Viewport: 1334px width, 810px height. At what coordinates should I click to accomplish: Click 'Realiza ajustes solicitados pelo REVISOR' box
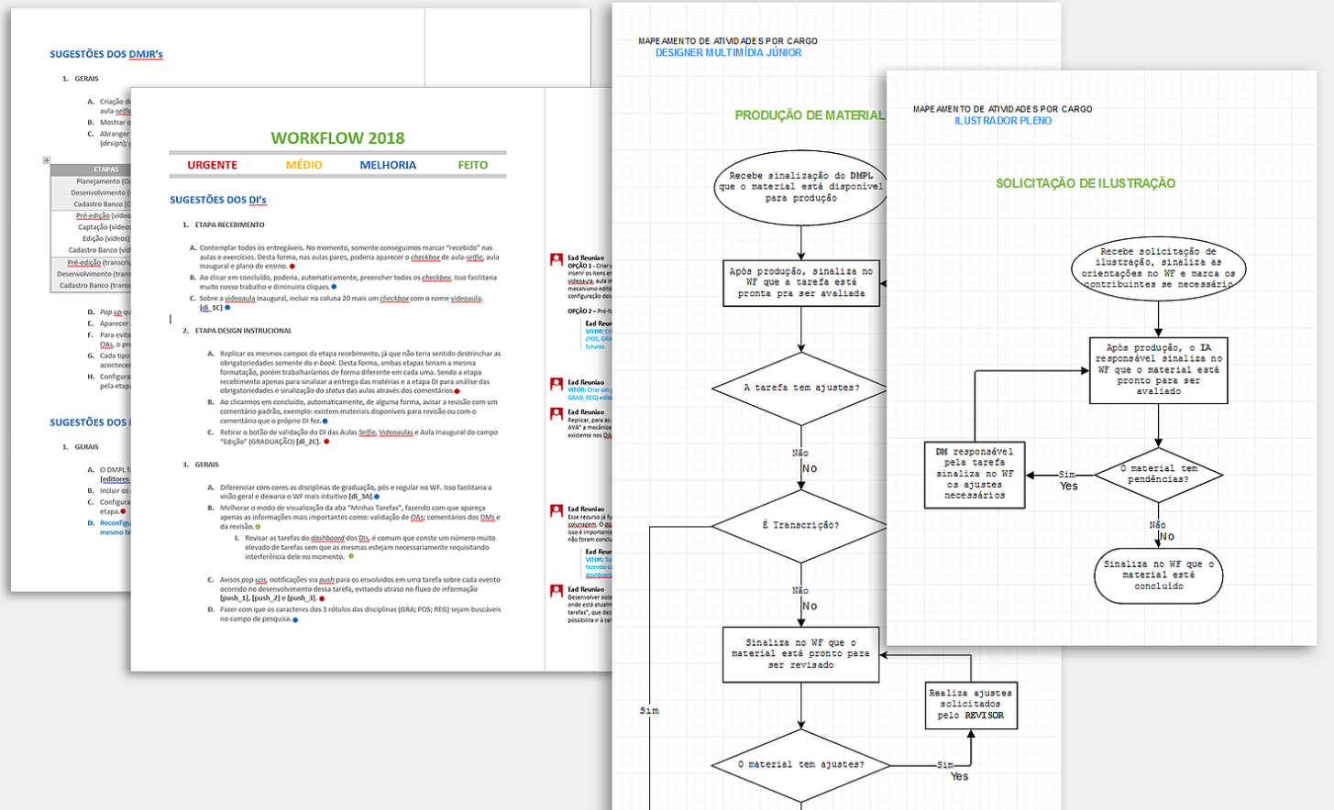[970, 705]
